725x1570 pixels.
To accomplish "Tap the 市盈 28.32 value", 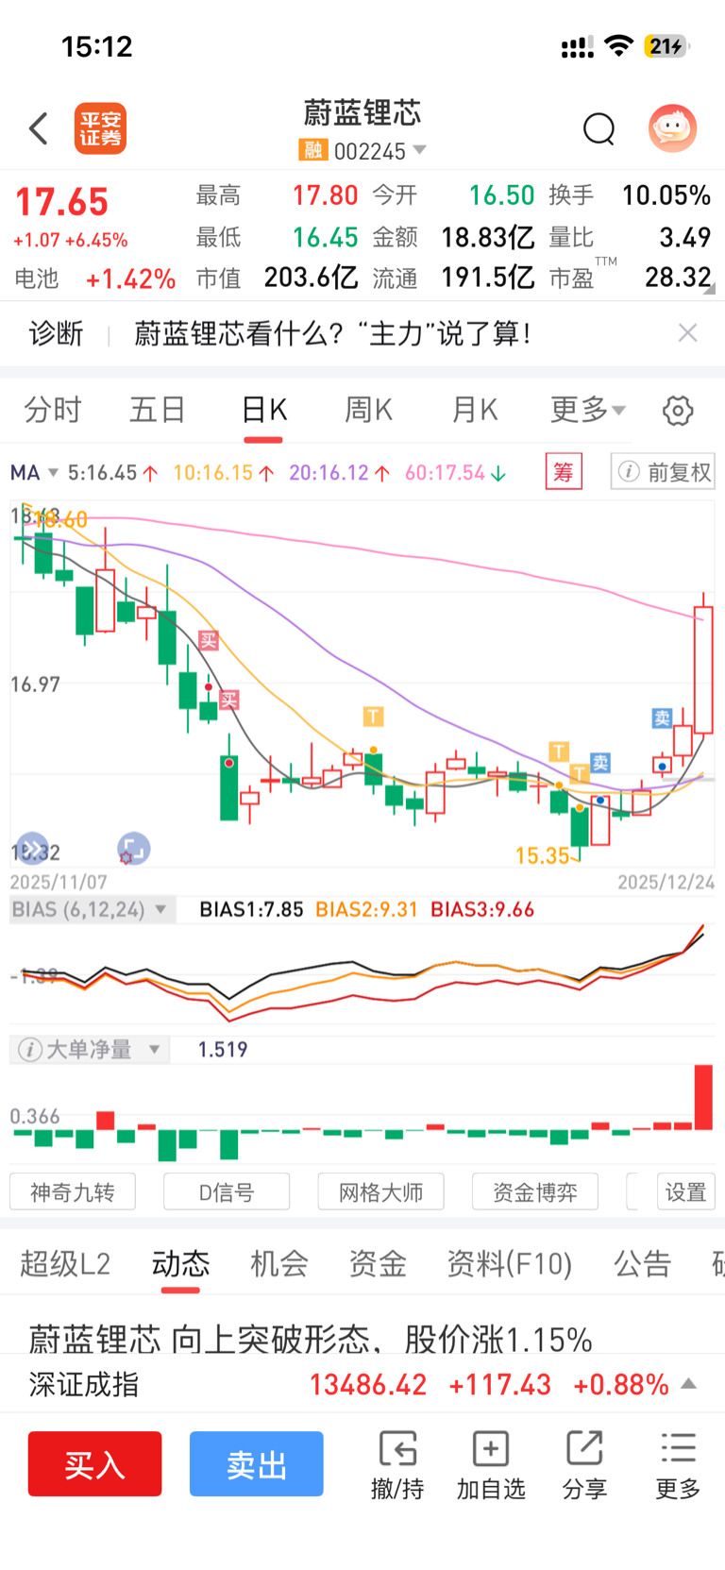I will coord(678,277).
